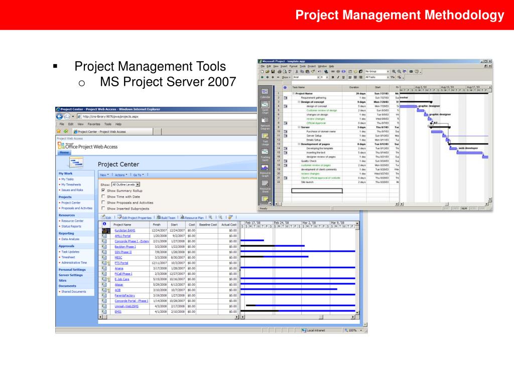Open the Network Diagram view icon
Image resolution: width=514 pixels, height=385 pixels.
[265, 120]
